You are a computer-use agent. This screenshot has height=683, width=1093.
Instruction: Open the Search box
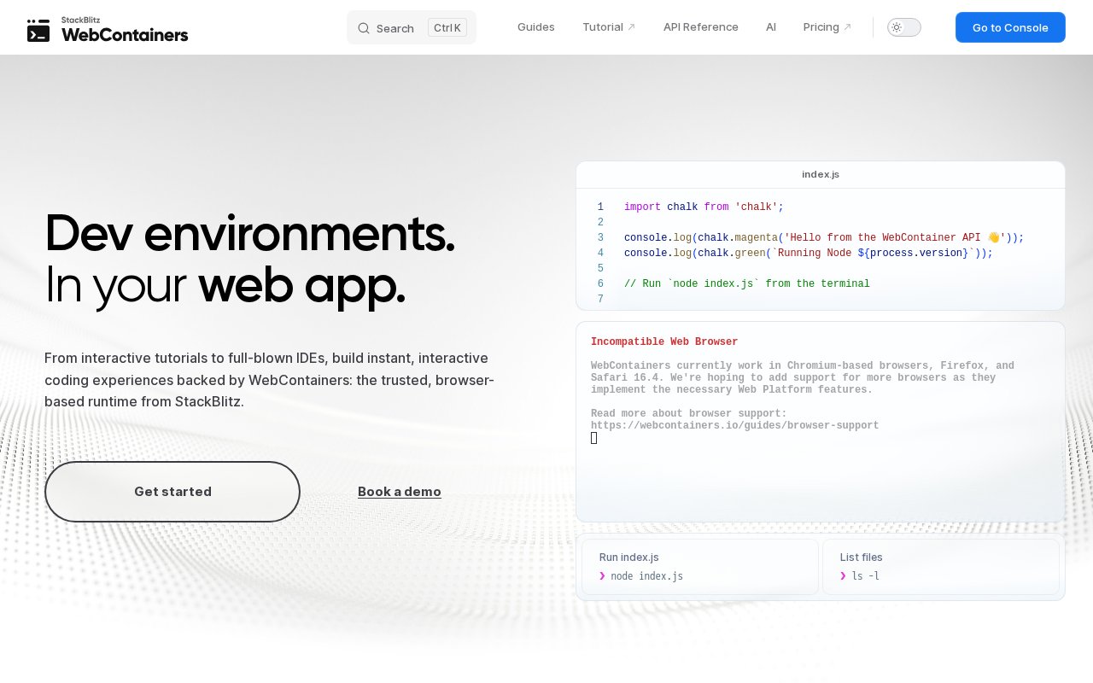(x=412, y=28)
